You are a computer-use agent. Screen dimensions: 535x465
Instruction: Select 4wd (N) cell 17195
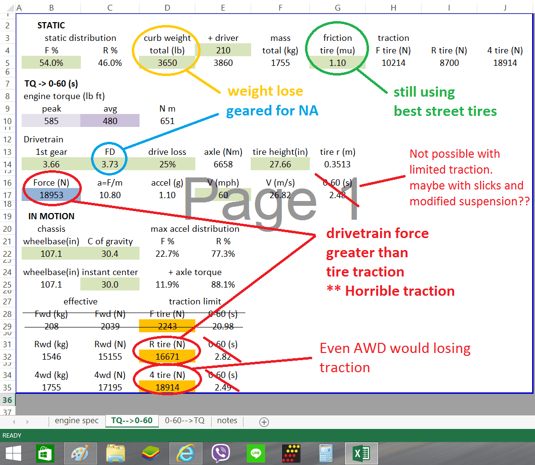coord(110,387)
